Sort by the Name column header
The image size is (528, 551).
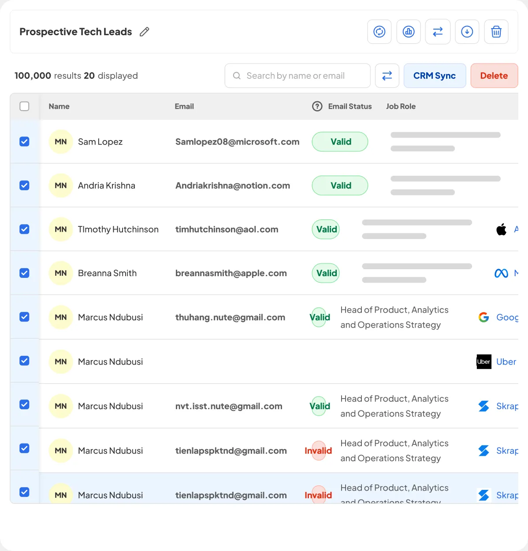click(59, 106)
